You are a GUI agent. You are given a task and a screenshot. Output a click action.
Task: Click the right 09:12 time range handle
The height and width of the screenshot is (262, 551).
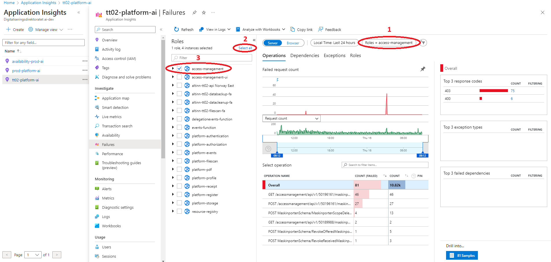point(422,155)
